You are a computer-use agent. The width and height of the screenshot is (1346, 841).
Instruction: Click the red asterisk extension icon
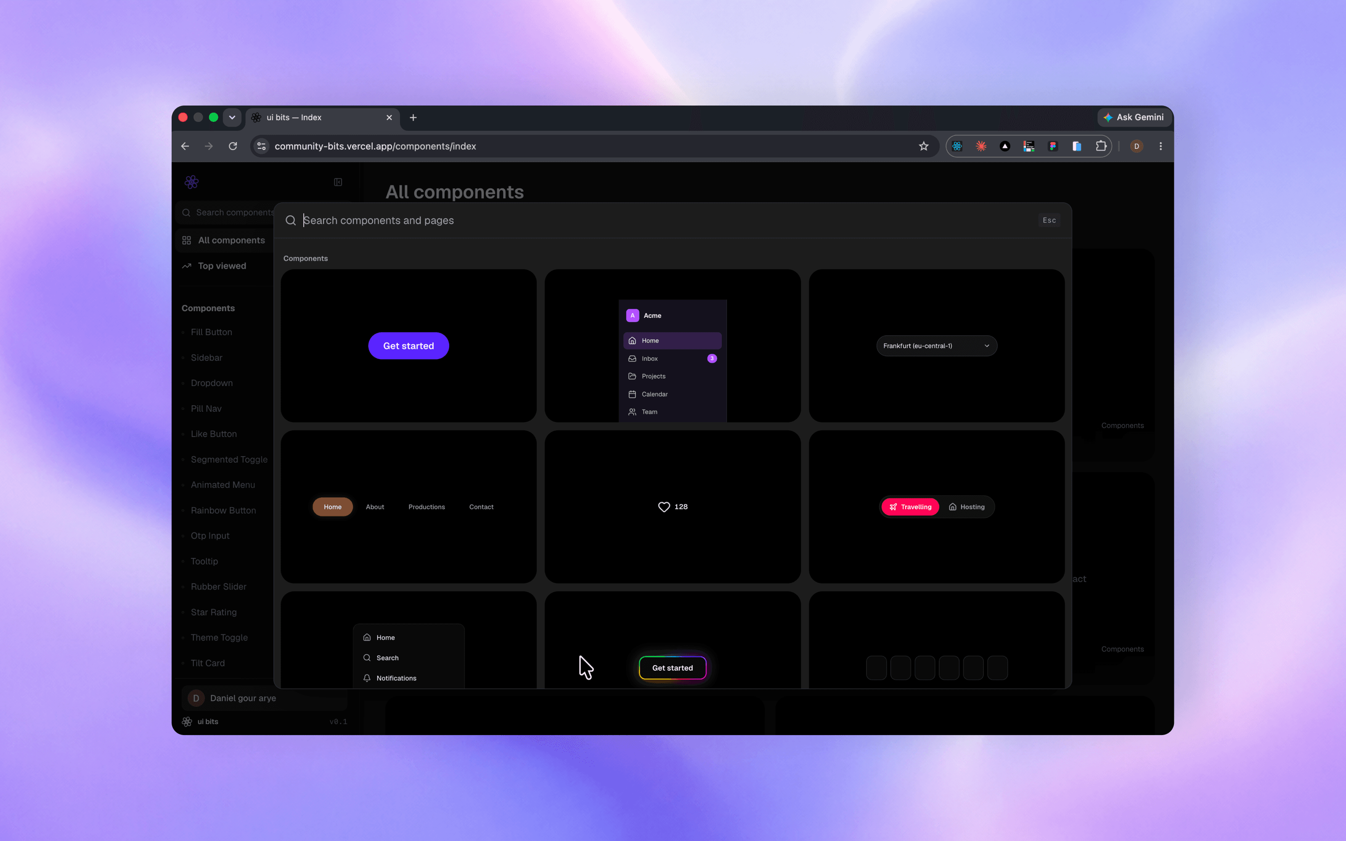click(x=981, y=146)
